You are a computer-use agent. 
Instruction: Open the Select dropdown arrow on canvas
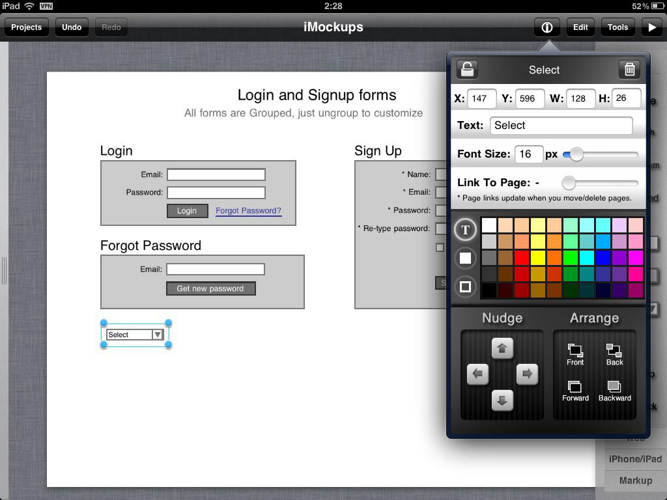tap(157, 335)
